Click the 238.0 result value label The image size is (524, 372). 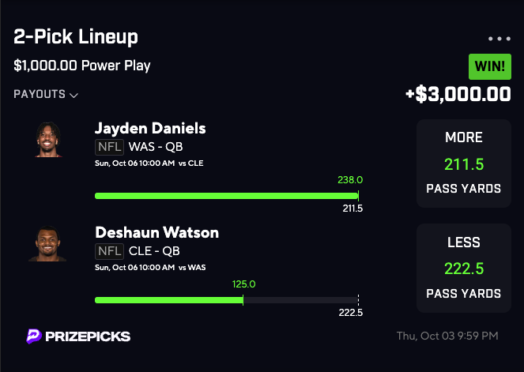pyautogui.click(x=349, y=180)
